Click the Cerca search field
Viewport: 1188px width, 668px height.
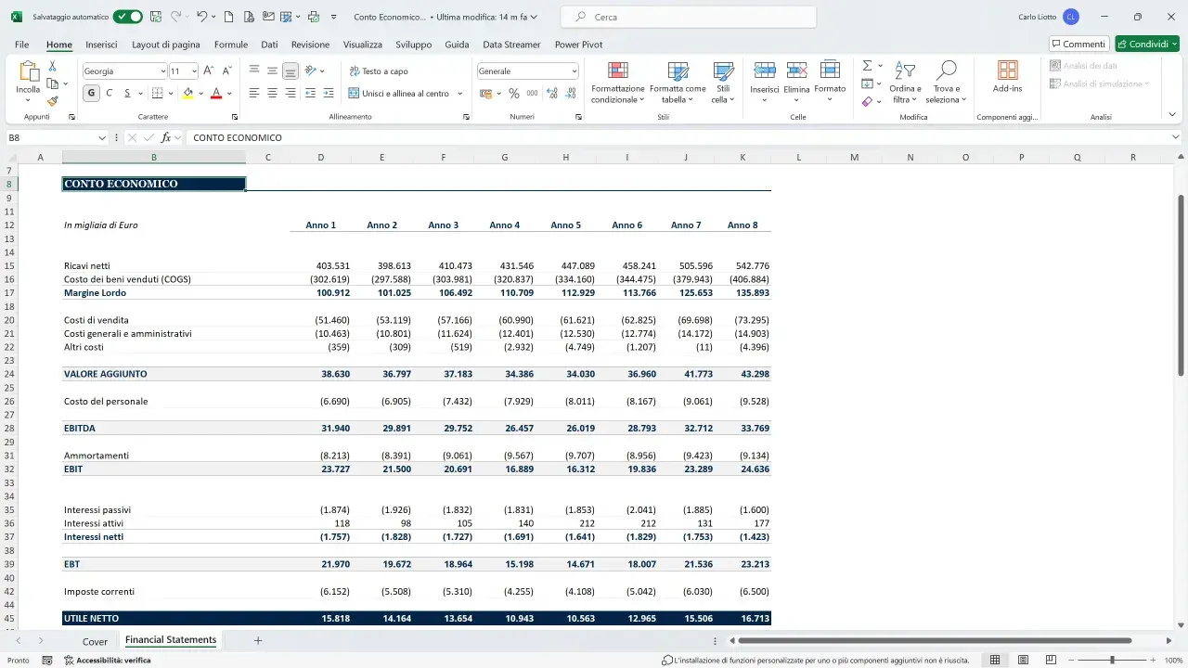pyautogui.click(x=690, y=17)
